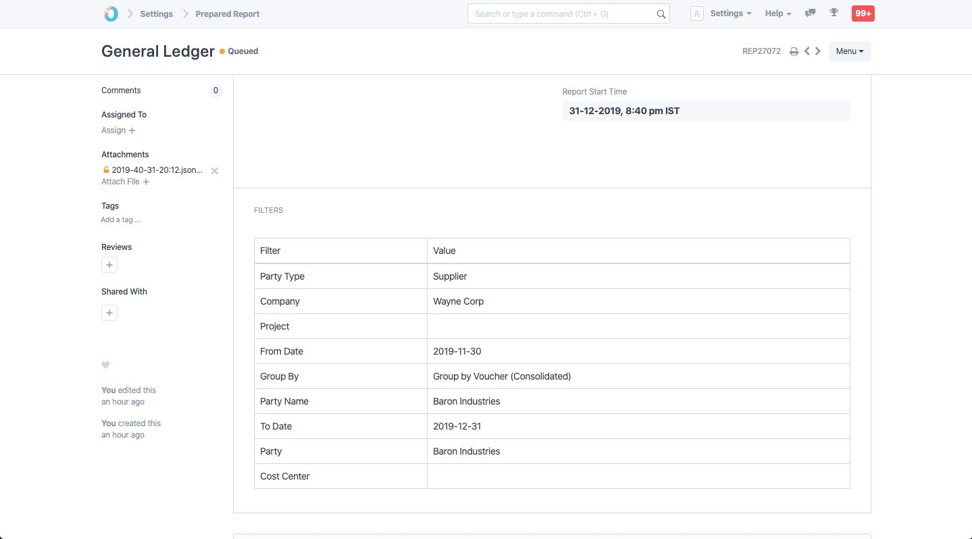The height and width of the screenshot is (539, 972).
Task: Open Prepared Report from the breadcrumbs
Action: (x=227, y=14)
